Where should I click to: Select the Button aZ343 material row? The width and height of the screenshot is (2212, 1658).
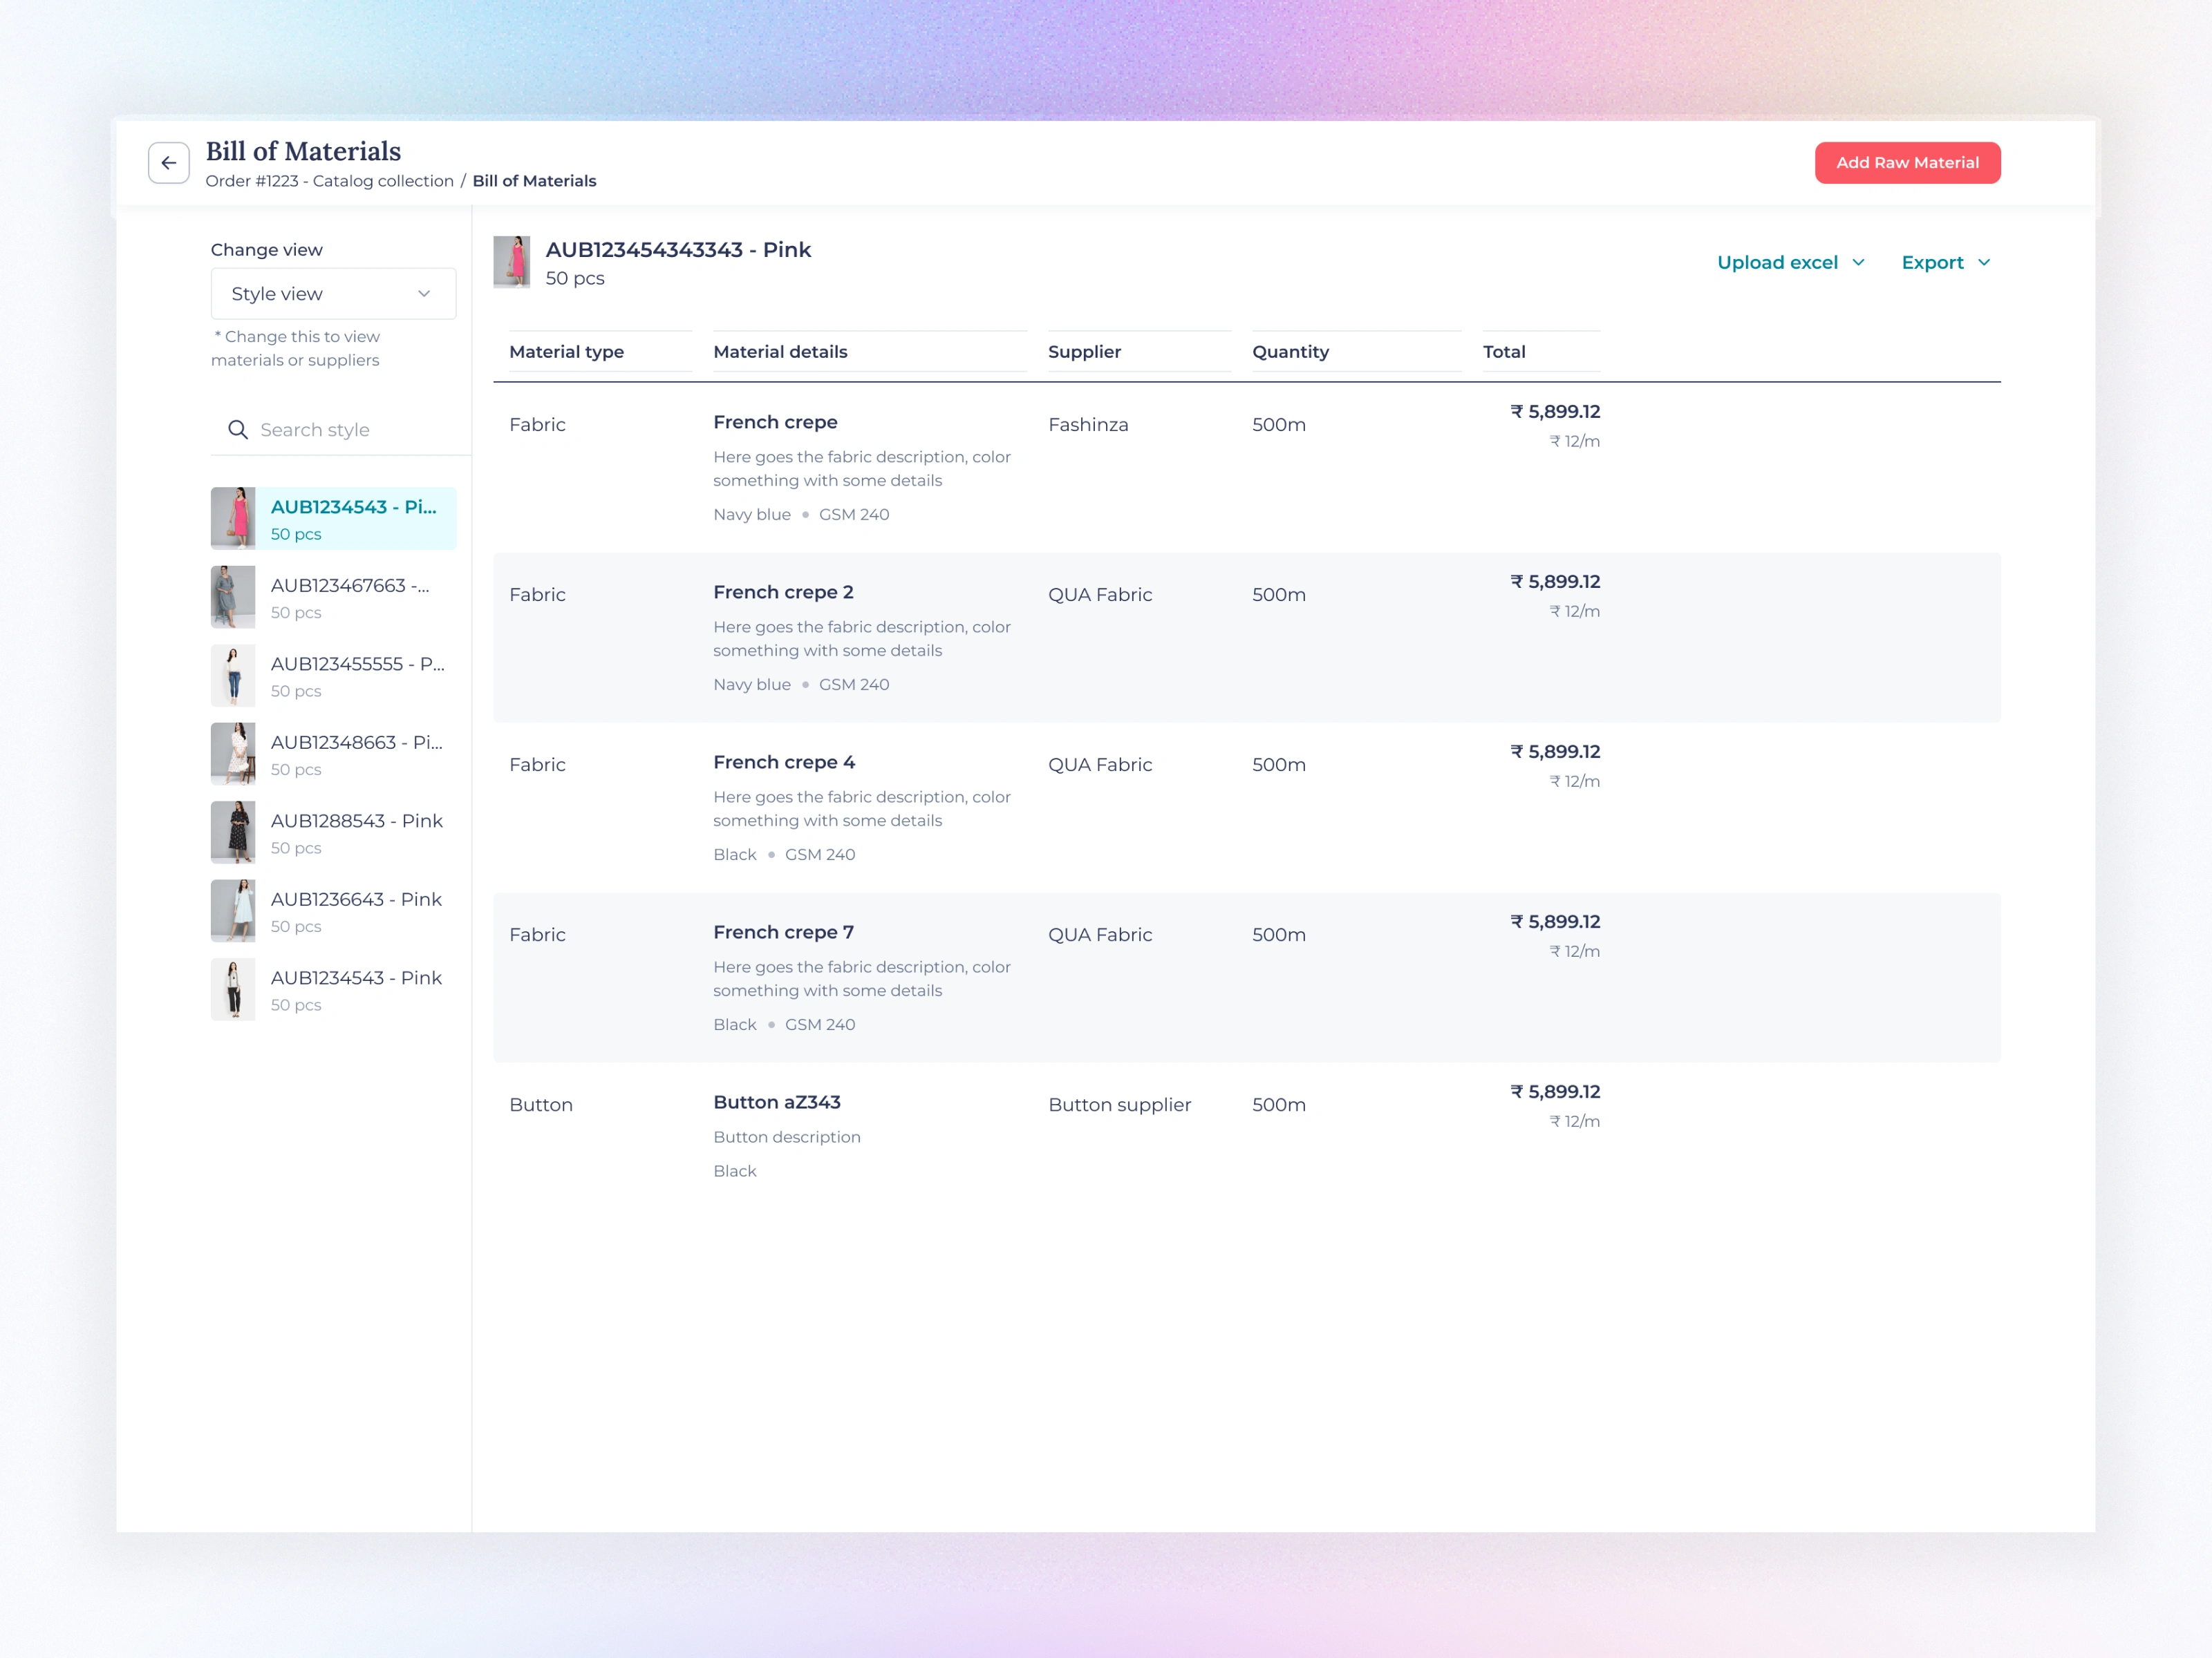click(776, 1103)
